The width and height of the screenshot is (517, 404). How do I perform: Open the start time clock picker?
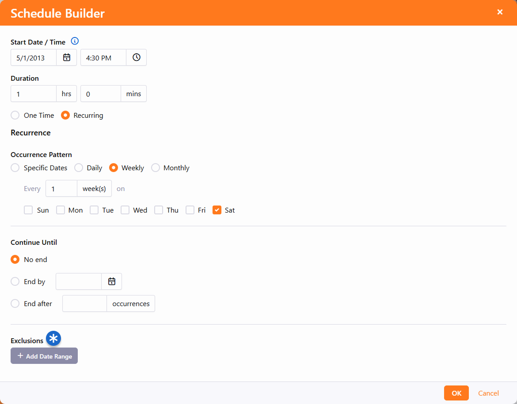coord(137,57)
